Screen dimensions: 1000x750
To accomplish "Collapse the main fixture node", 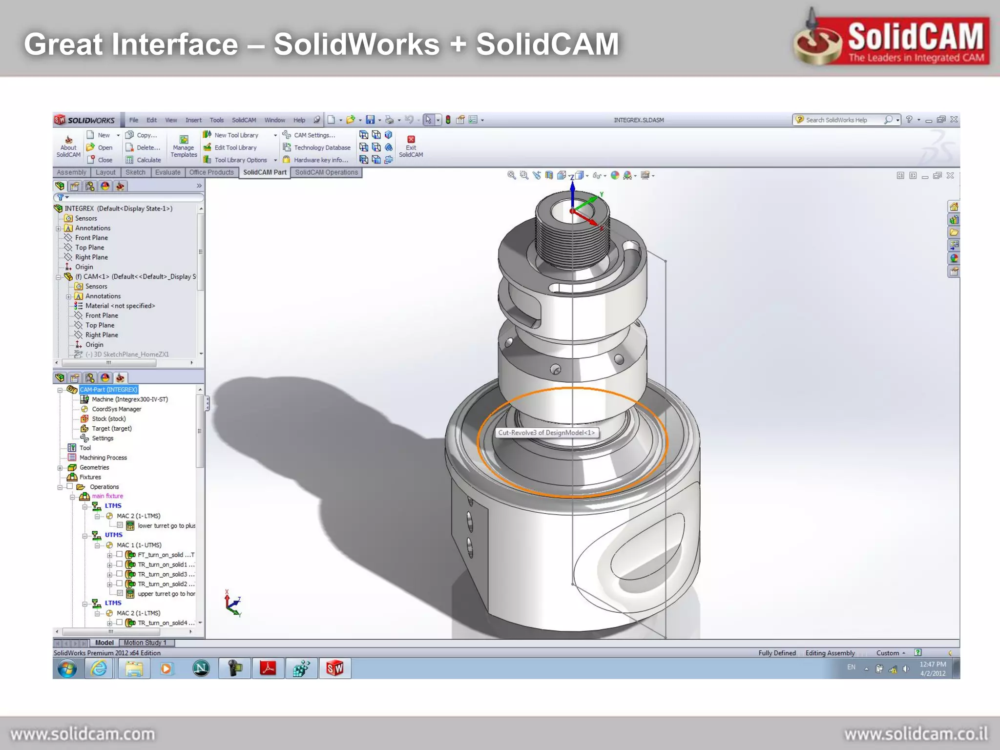I will [x=72, y=497].
